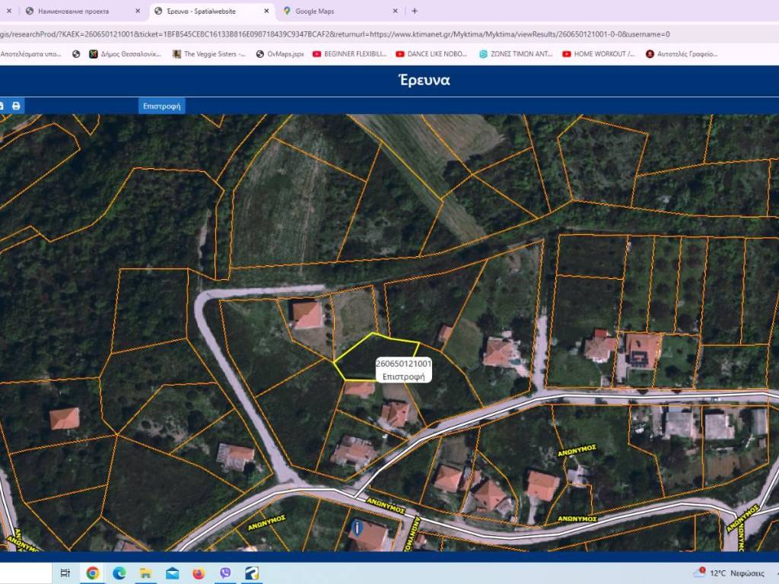Click the blue info marker on the map
Screen dimensions: 779x584
click(x=357, y=527)
